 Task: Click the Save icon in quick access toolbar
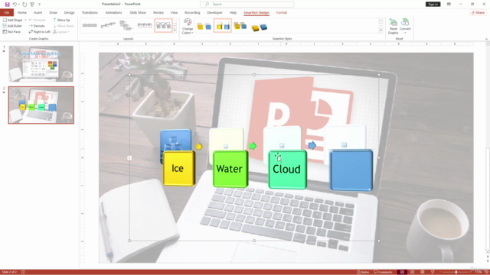pos(7,5)
